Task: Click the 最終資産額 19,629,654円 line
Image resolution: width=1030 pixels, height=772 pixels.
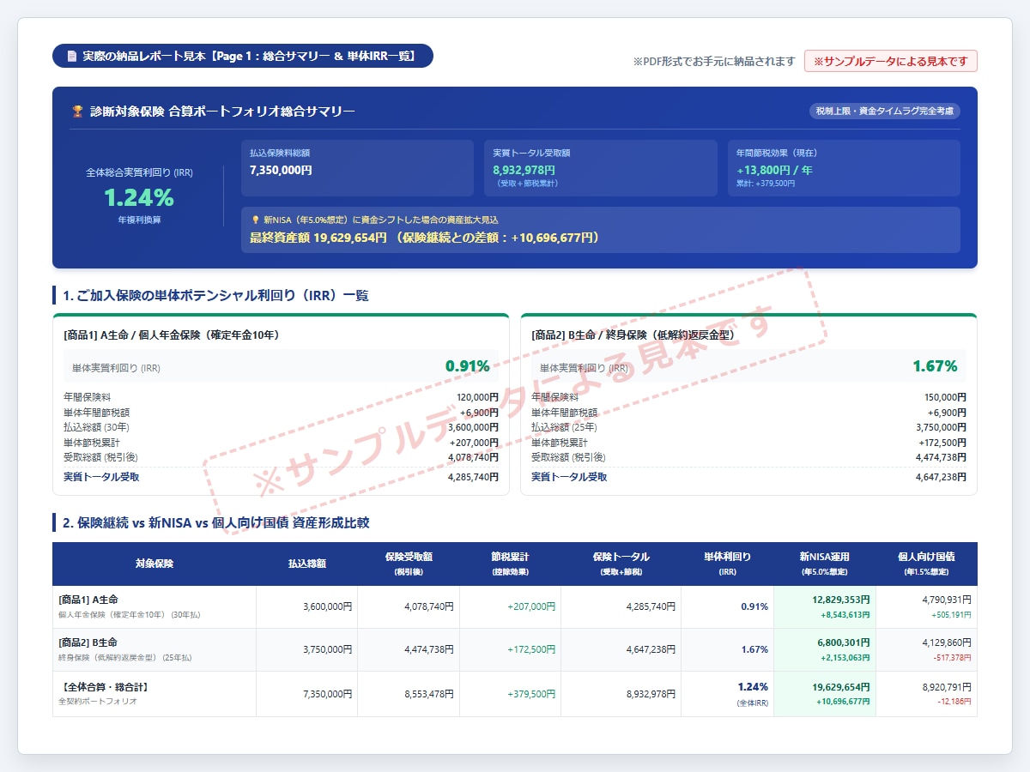Action: (425, 238)
